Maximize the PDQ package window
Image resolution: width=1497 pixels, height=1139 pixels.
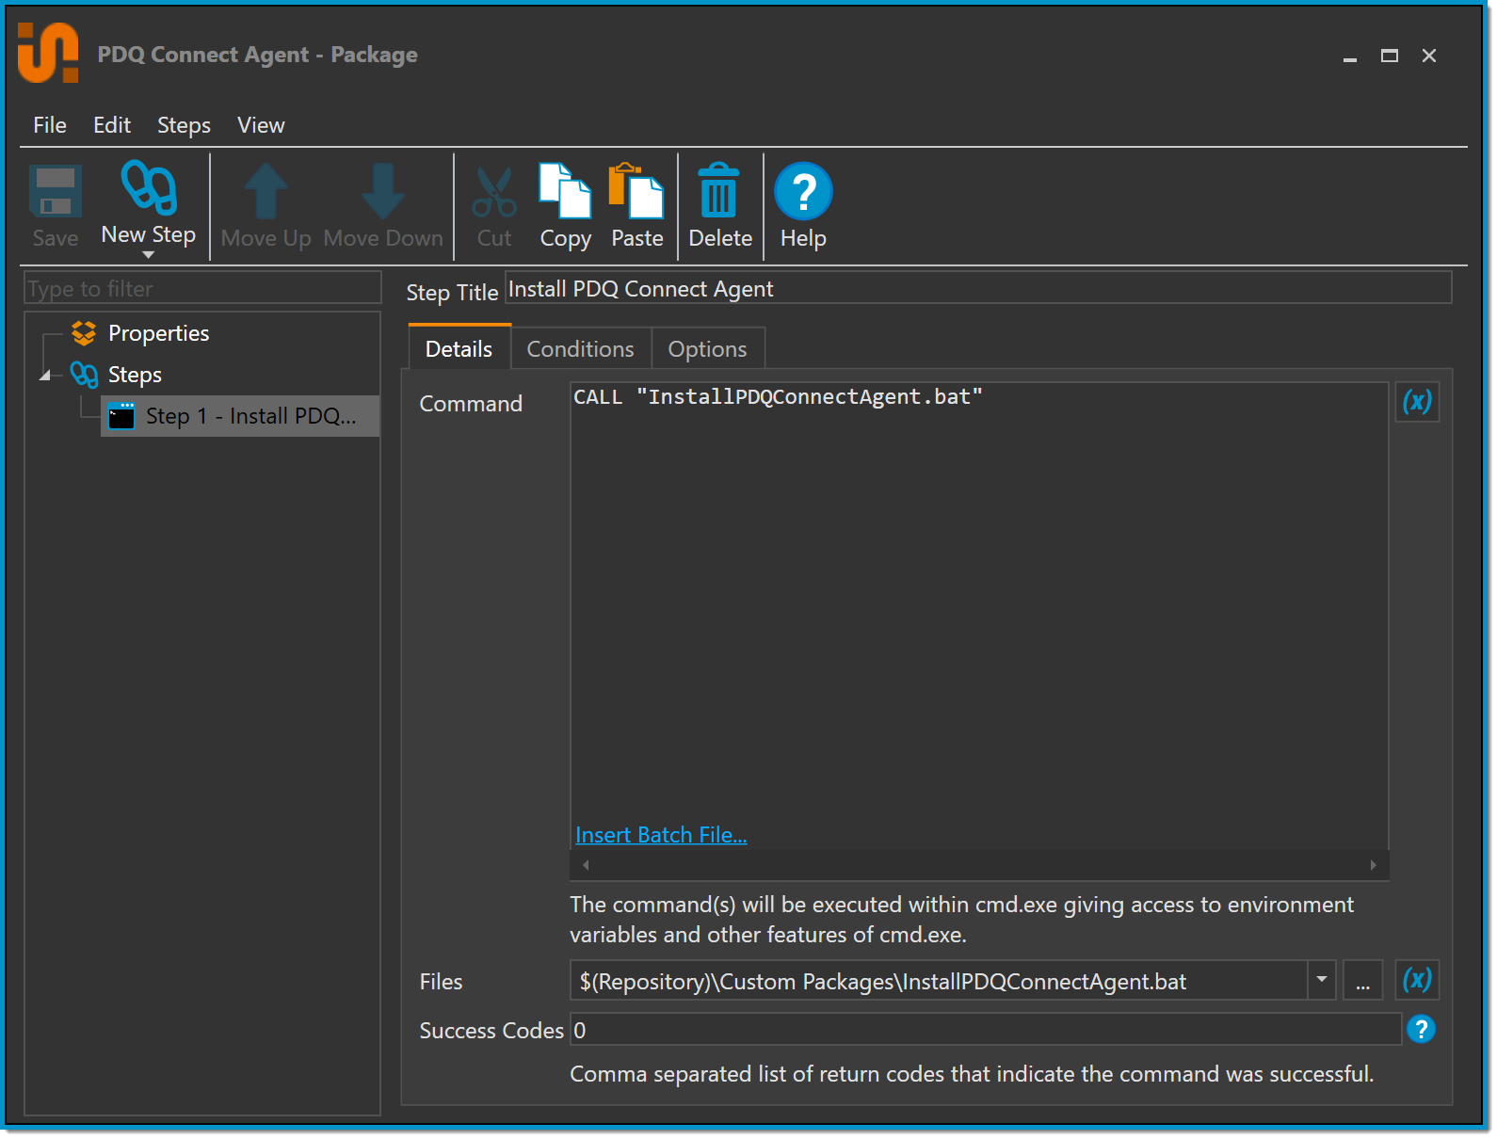point(1390,56)
